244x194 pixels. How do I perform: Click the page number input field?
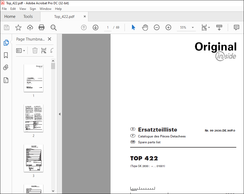[108, 27]
